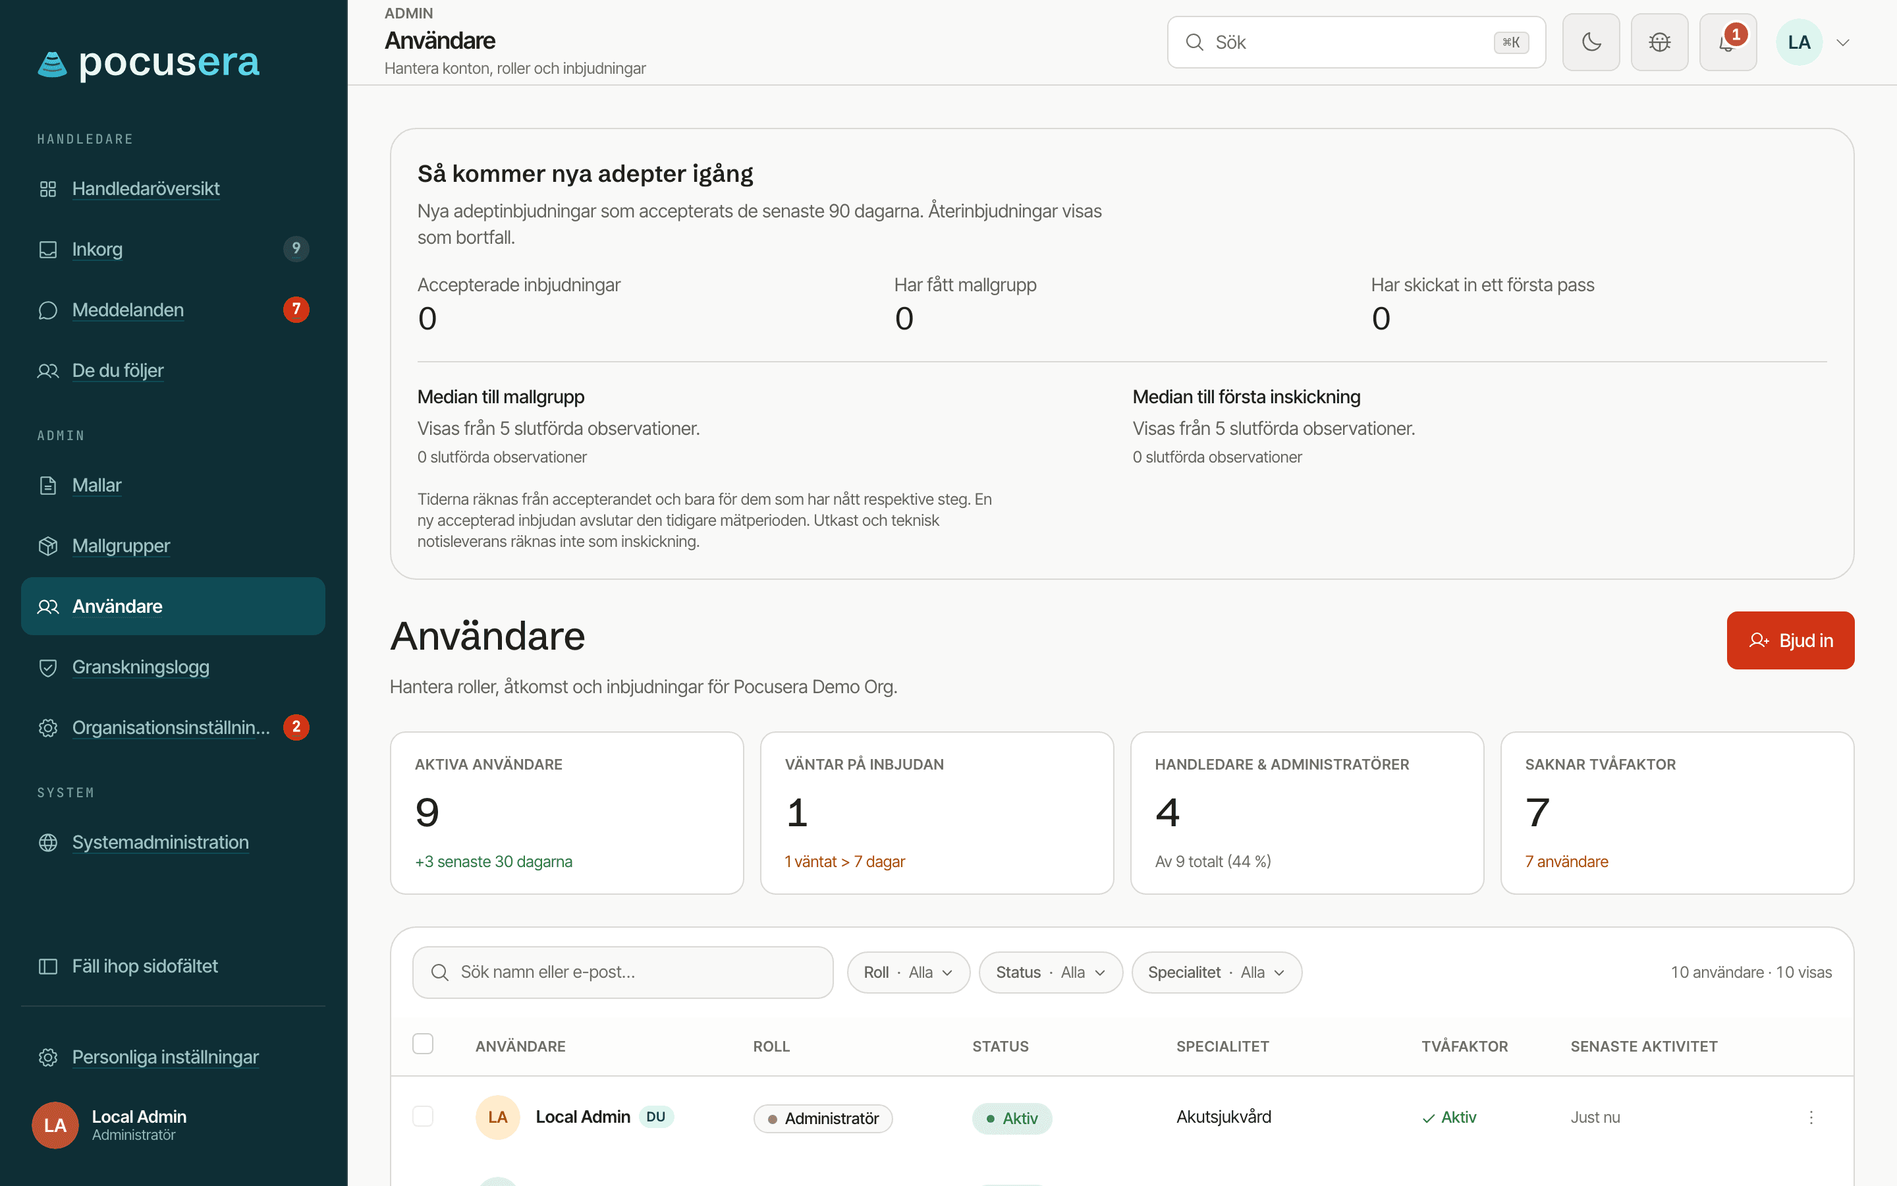Click the Senaste aktivitet column header
Screen dimensions: 1897x1186
tap(1644, 1046)
